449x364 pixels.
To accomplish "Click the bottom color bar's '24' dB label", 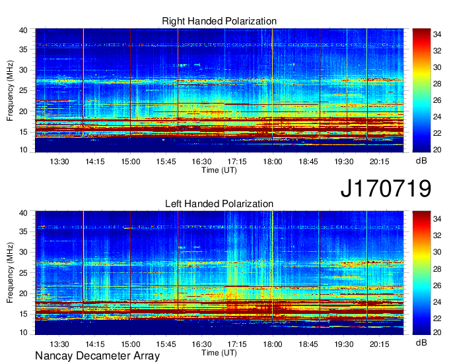I will point(437,301).
